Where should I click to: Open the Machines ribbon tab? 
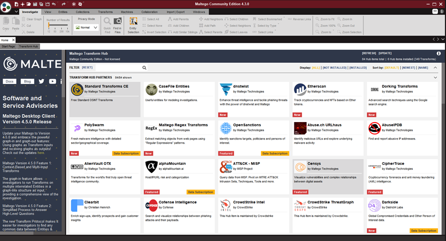(127, 12)
